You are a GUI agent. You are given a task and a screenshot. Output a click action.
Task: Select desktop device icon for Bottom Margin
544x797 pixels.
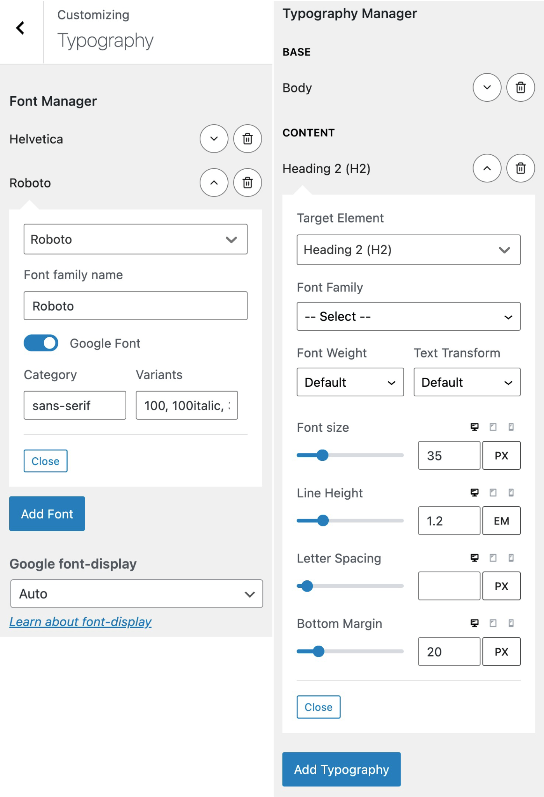(x=474, y=623)
